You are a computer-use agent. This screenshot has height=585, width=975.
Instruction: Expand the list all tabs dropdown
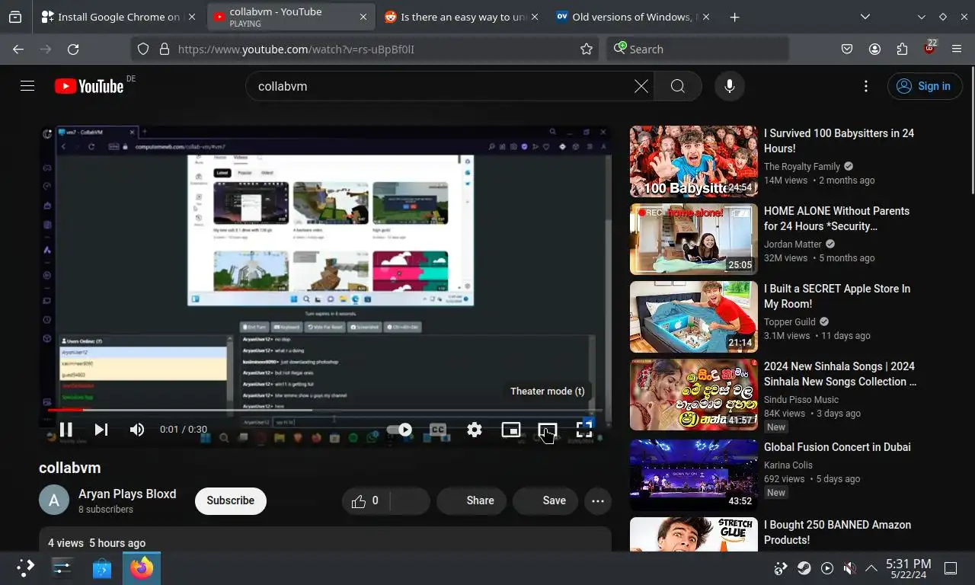865,17
